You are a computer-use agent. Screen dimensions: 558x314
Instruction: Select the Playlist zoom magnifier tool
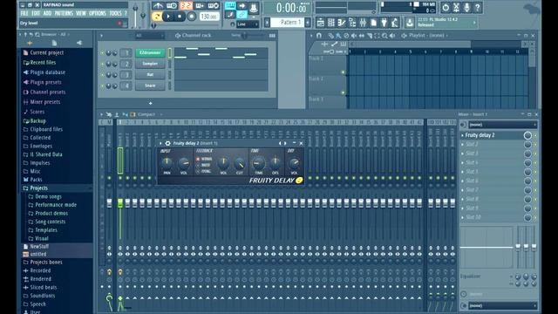click(x=384, y=36)
